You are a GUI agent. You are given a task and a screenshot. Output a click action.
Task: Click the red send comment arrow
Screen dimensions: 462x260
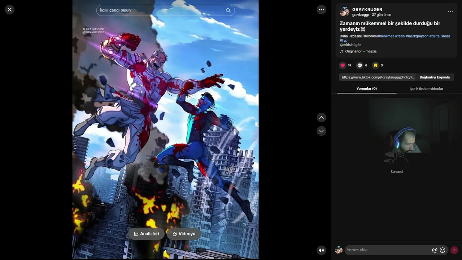(454, 250)
